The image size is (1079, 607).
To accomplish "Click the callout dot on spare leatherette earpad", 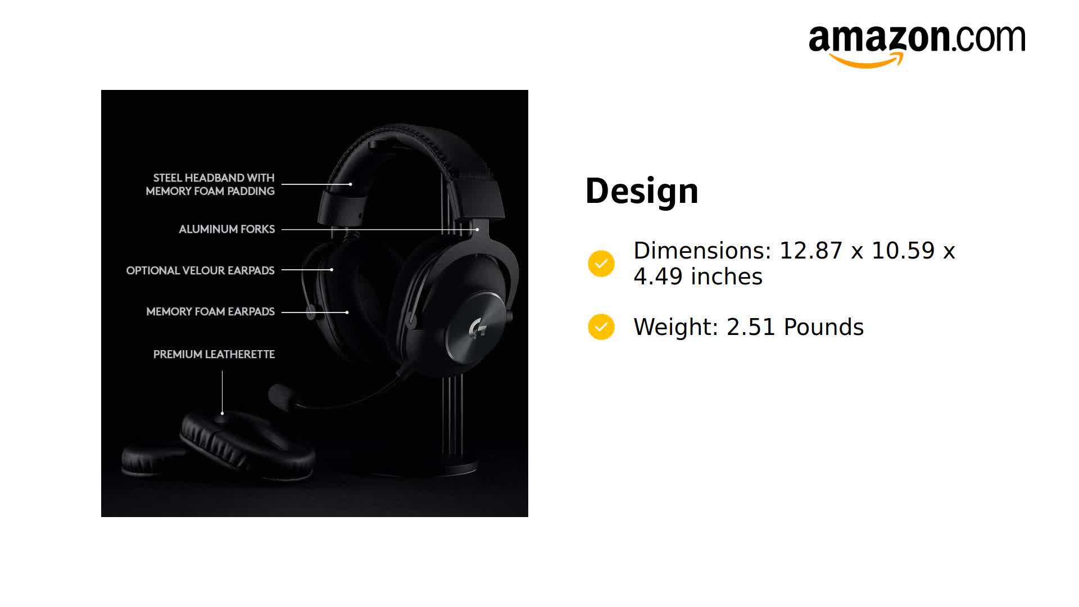I will tap(223, 413).
